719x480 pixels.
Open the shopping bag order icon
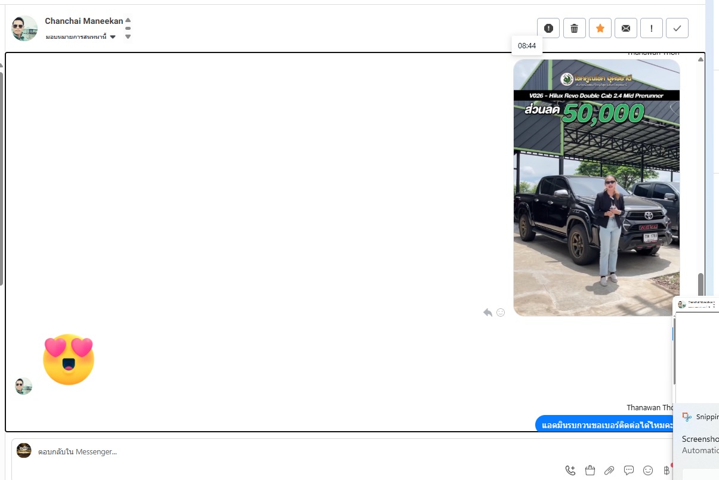pyautogui.click(x=590, y=470)
